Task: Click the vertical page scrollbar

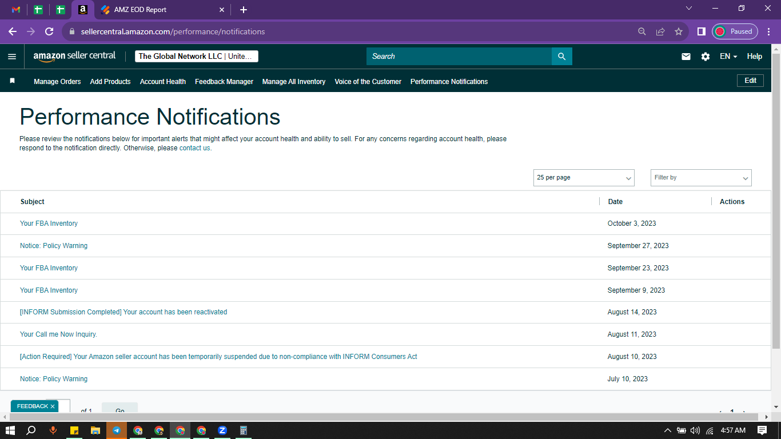Action: coord(776,200)
